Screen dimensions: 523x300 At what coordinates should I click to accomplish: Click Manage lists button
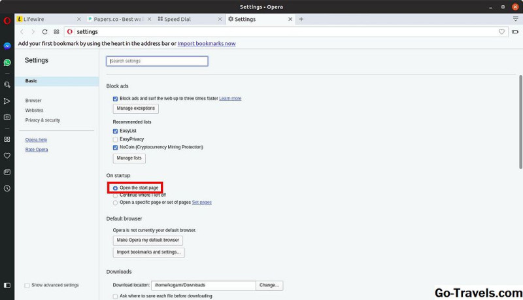(129, 158)
